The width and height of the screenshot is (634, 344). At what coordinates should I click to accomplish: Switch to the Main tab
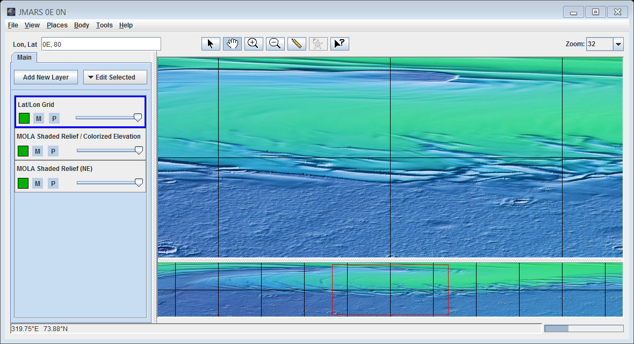tap(24, 58)
